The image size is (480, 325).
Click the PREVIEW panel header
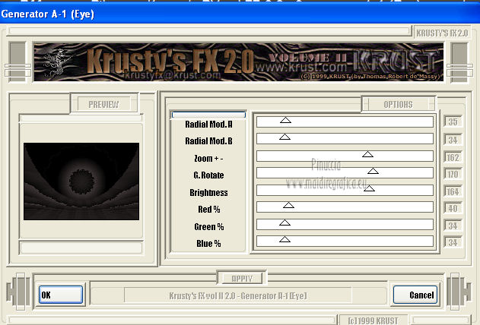coord(103,105)
